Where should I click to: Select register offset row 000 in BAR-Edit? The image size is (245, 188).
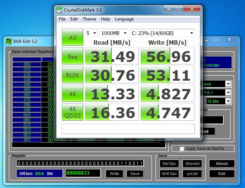tap(27, 64)
